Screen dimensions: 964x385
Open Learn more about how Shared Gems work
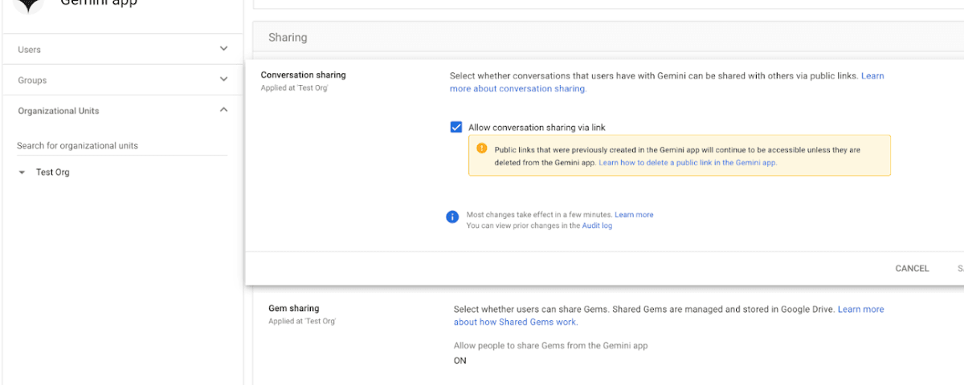pyautogui.click(x=515, y=322)
